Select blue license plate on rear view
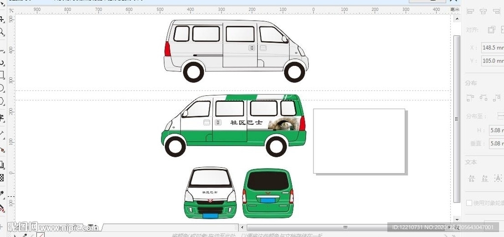Image resolution: width=504 pixels, height=237 pixels. 267,201
